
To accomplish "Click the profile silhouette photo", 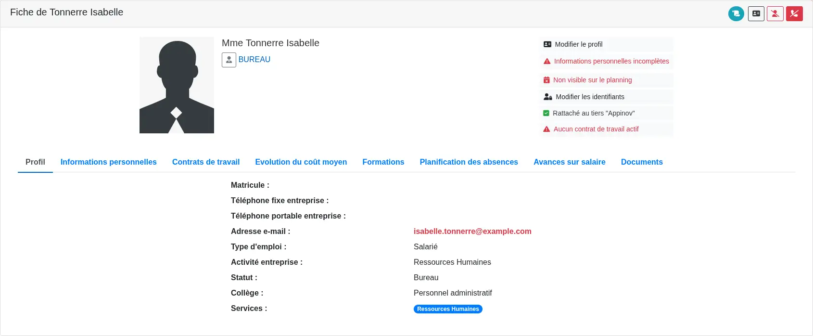I will tap(177, 85).
